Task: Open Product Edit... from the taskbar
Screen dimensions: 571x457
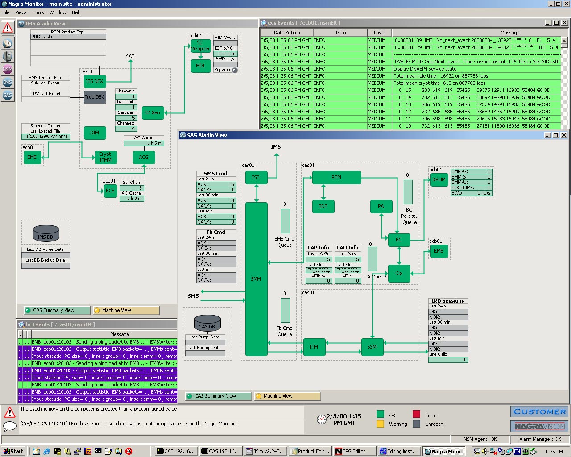Action: click(x=310, y=451)
